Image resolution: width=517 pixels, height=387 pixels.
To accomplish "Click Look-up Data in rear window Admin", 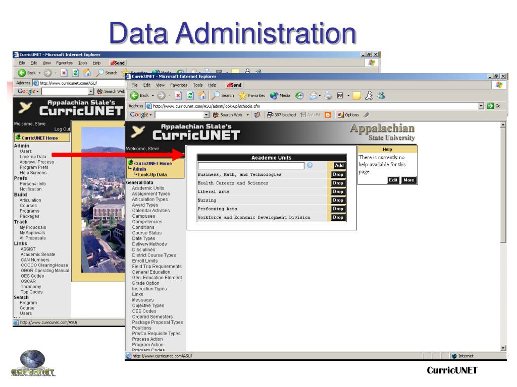I will click(33, 157).
